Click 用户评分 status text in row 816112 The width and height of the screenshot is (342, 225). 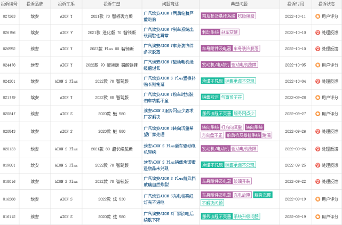[x=330, y=216]
